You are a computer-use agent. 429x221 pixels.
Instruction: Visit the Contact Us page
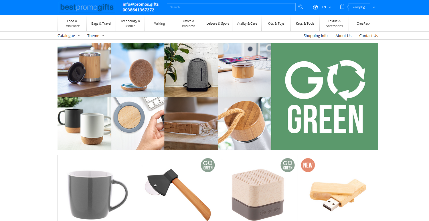[x=368, y=36]
